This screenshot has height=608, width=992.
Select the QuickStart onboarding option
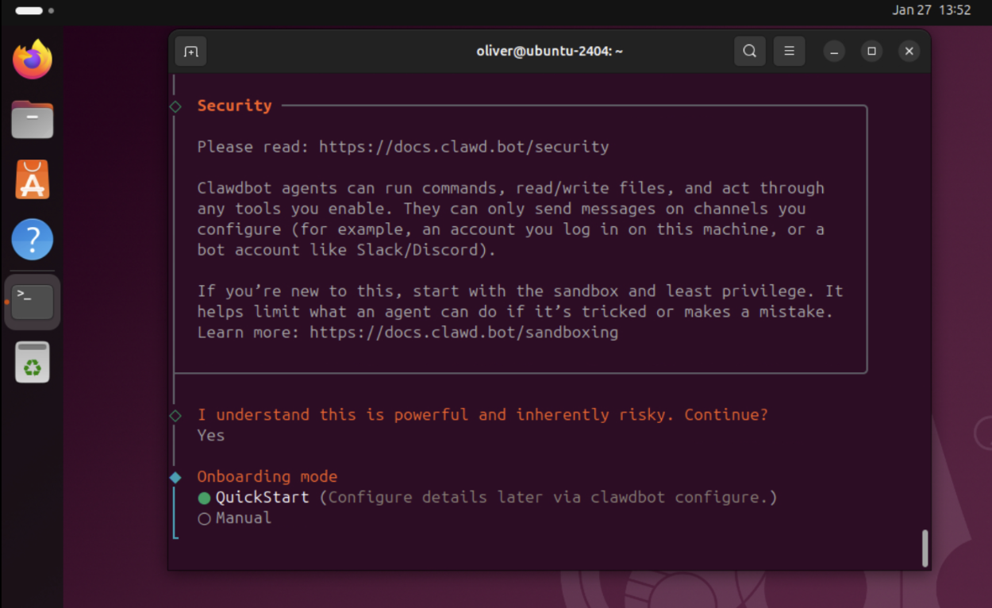pyautogui.click(x=262, y=498)
